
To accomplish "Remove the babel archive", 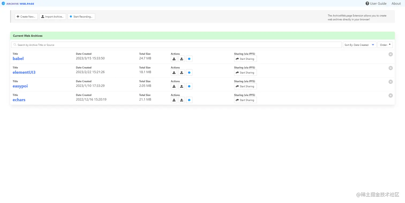I will [x=391, y=54].
